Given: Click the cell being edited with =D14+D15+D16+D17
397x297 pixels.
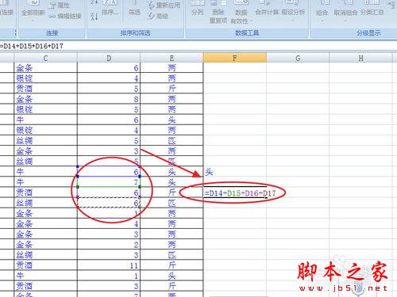Looking at the screenshot, I should [x=235, y=192].
